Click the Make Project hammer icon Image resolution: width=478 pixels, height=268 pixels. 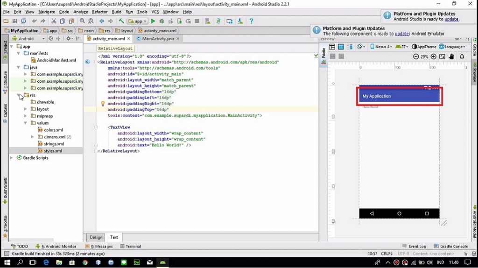click(121, 21)
